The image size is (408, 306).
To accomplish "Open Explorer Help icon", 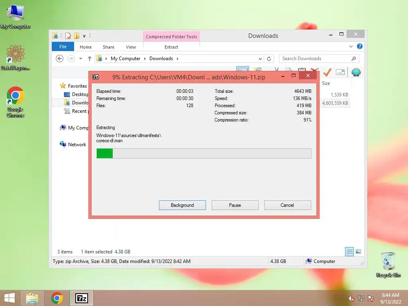I will (360, 46).
